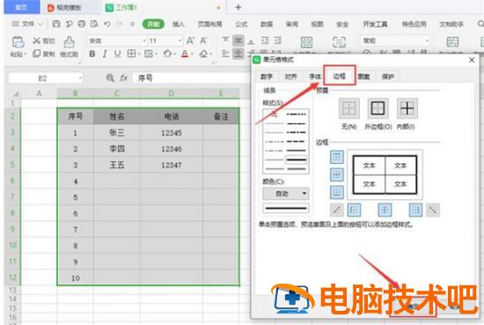Toggle the inner vertical border button

(385, 211)
